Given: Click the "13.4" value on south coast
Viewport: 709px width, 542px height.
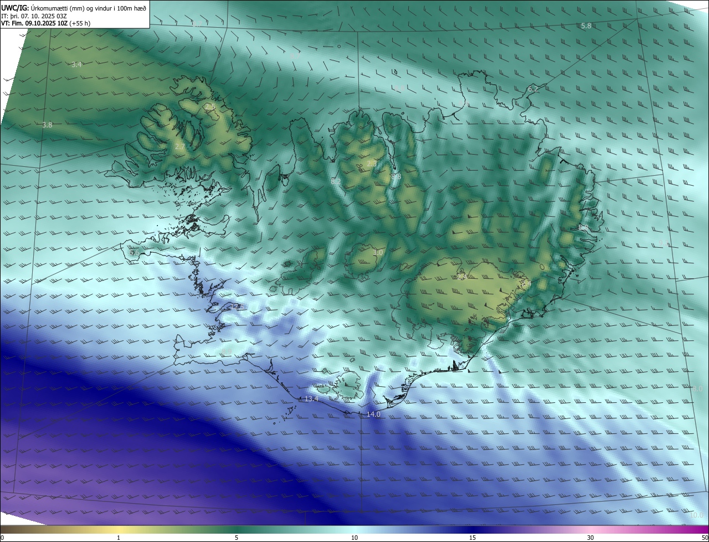Looking at the screenshot, I should tap(311, 399).
